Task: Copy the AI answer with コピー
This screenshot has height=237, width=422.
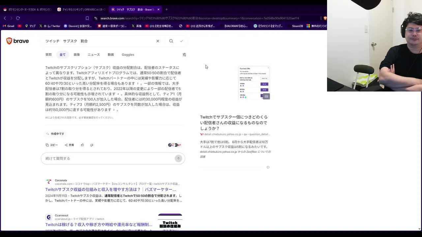Action: pyautogui.click(x=52, y=145)
